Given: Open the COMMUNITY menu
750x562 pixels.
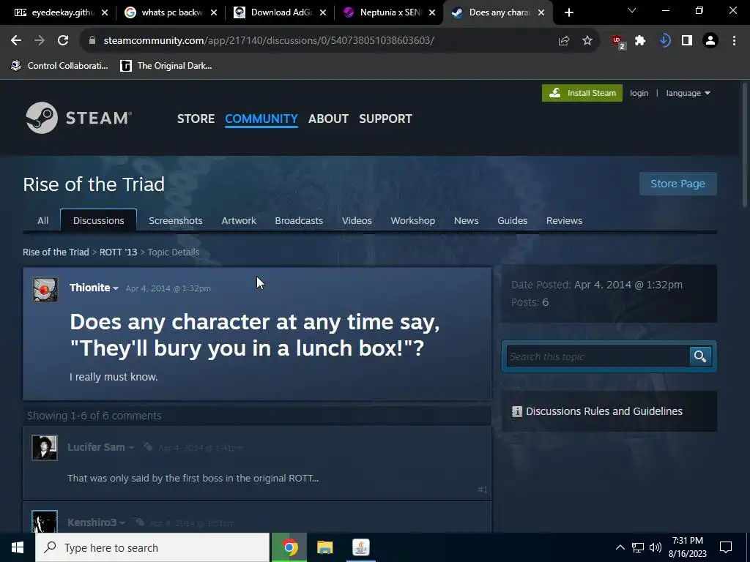Looking at the screenshot, I should click(261, 119).
